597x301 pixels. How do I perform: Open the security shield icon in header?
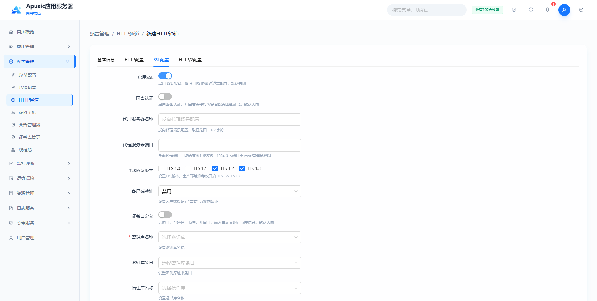[514, 10]
